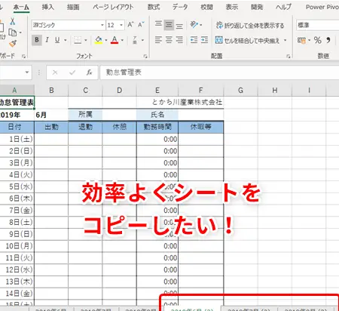Toggle セルを結合して中央揃え merge and center
The height and width of the screenshot is (311, 339).
[247, 40]
